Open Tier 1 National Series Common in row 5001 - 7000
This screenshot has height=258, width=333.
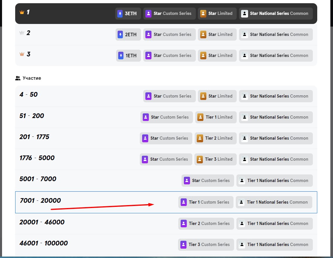click(x=275, y=181)
